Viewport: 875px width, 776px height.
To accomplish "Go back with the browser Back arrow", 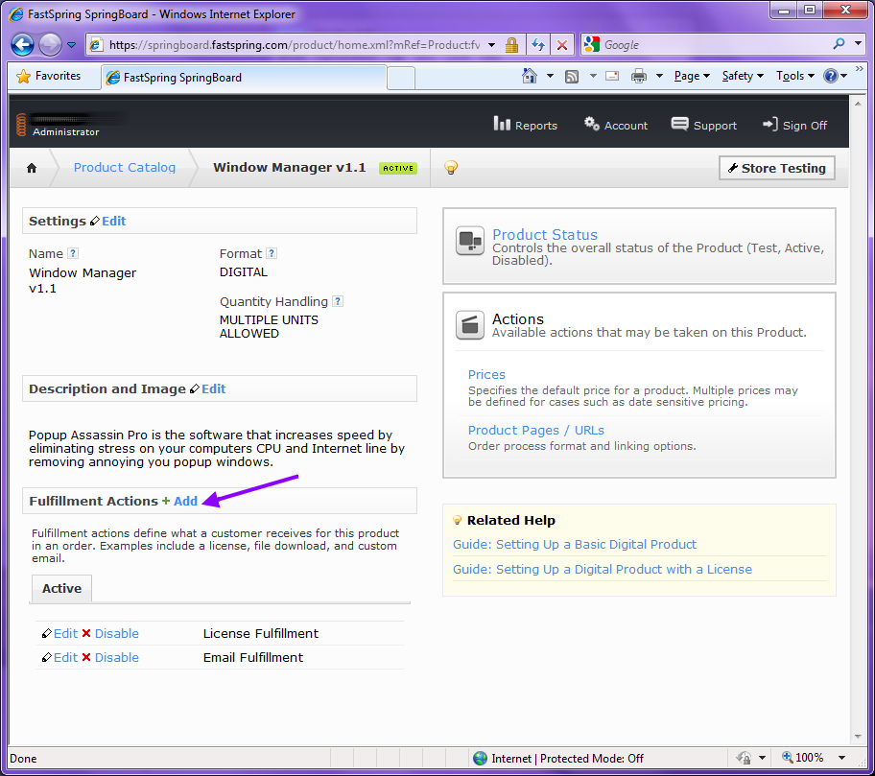I will click(22, 45).
